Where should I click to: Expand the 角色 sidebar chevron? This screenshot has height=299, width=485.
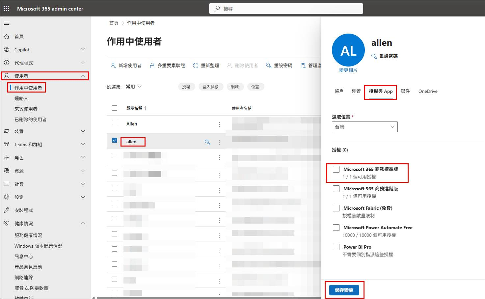[x=83, y=158]
